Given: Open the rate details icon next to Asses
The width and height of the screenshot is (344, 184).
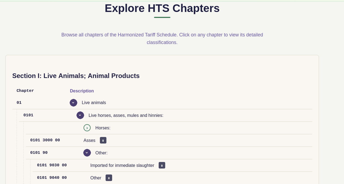Looking at the screenshot, I should click(103, 140).
